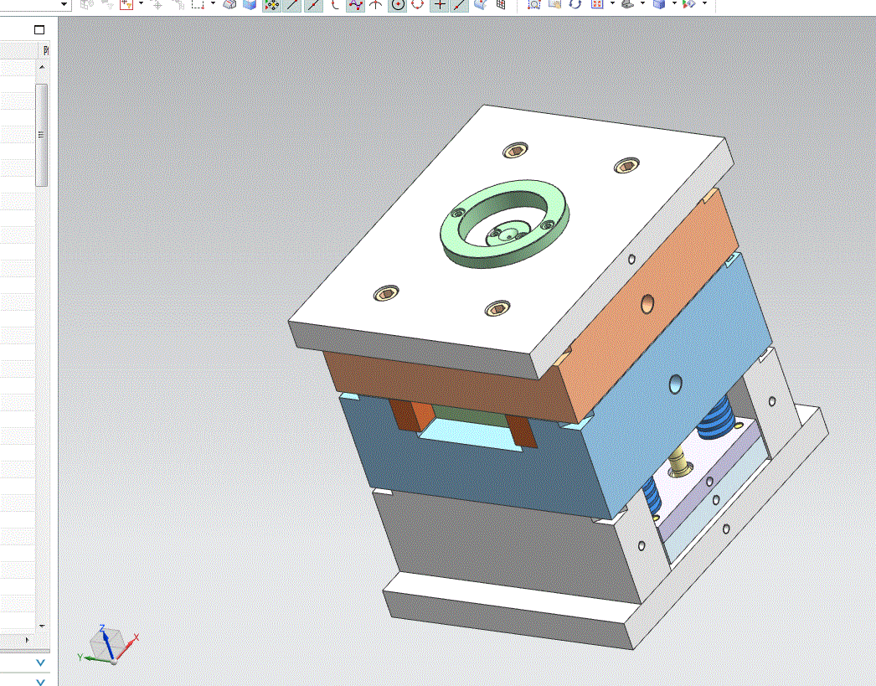Toggle the Enable Snap Point button
The height and width of the screenshot is (686, 876).
pyautogui.click(x=272, y=4)
